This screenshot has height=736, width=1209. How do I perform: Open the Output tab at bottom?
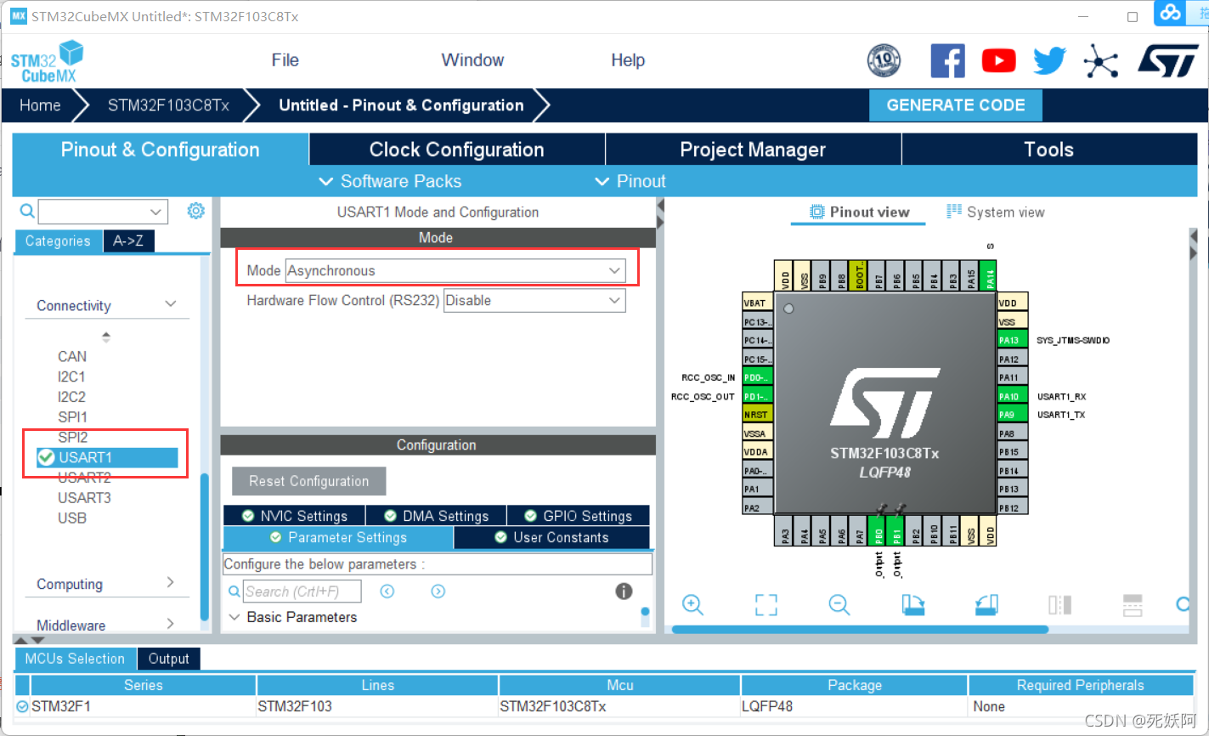(168, 659)
